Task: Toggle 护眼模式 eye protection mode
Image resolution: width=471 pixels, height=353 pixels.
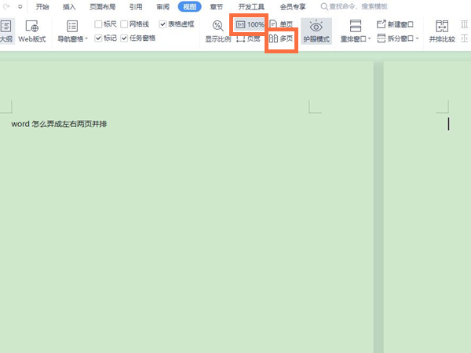Action: pyautogui.click(x=316, y=31)
